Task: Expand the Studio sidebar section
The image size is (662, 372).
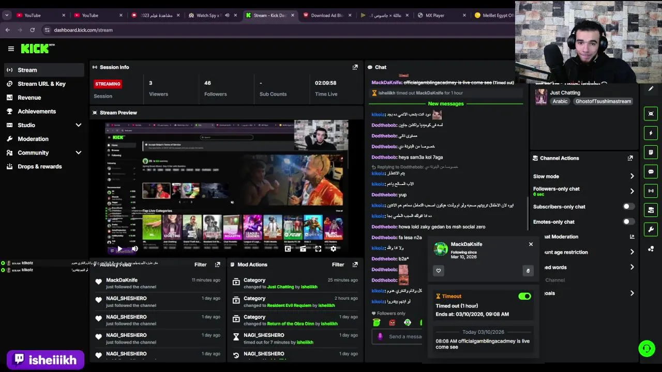Action: pyautogui.click(x=79, y=125)
